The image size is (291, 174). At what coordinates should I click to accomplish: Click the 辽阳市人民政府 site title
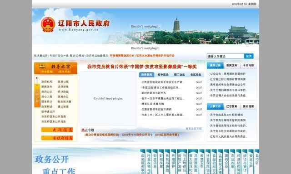point(84,24)
